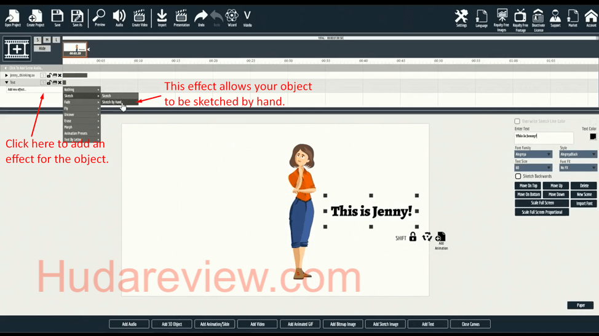Open the Style dropdown

[x=578, y=154]
